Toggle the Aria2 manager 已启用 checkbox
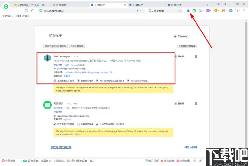This screenshot has width=249, height=166. coord(176,56)
